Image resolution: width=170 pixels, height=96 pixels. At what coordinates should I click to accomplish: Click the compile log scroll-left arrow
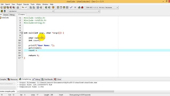(x=18, y=91)
